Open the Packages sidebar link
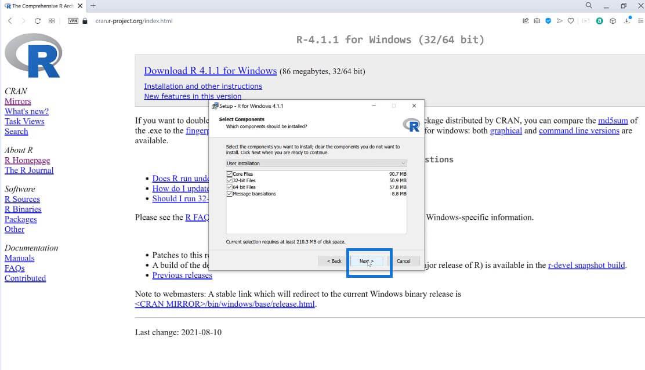The image size is (645, 370). pos(20,219)
